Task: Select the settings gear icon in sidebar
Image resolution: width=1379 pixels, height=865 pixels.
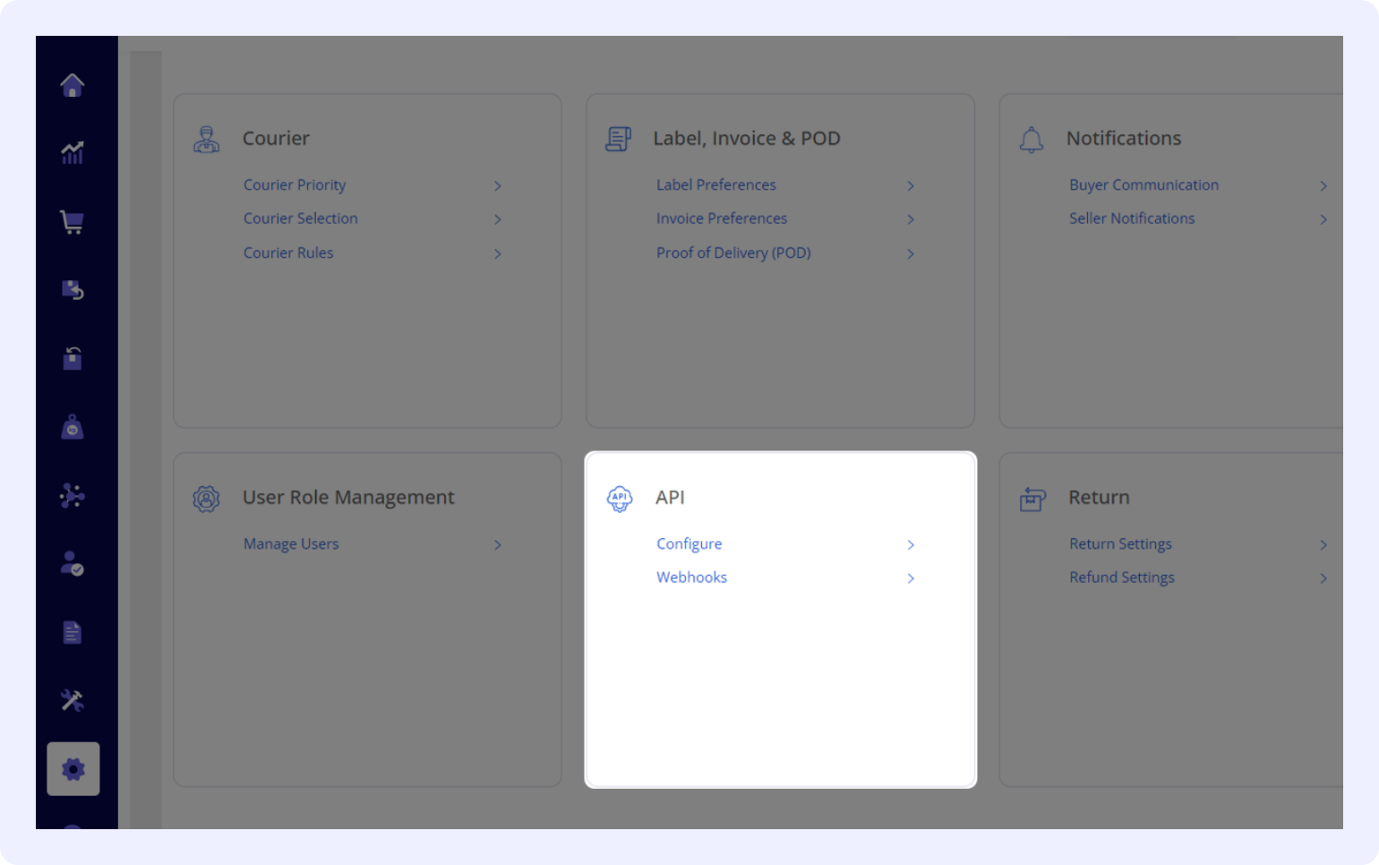Action: click(73, 768)
